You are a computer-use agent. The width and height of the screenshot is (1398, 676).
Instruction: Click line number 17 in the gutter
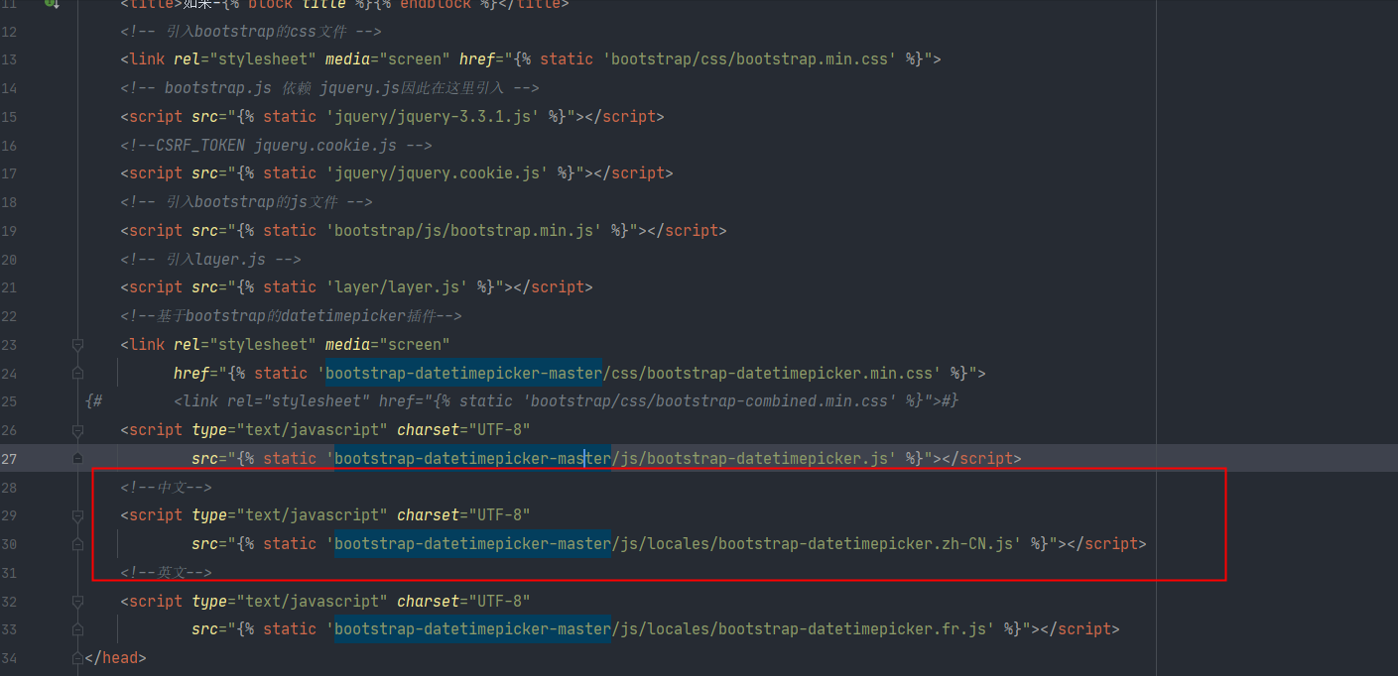tap(9, 173)
